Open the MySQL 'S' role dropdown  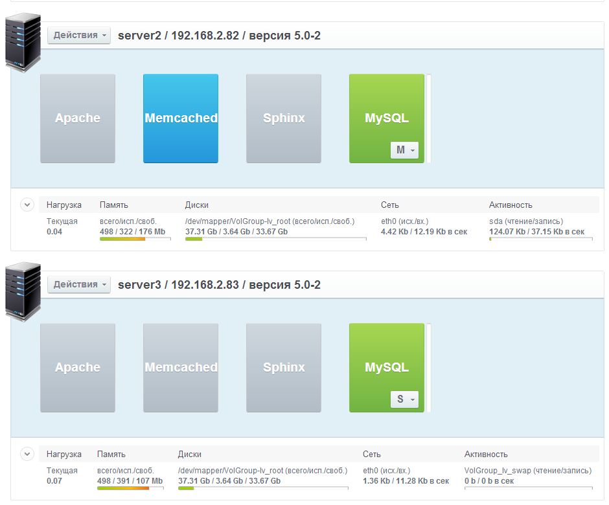(x=405, y=399)
